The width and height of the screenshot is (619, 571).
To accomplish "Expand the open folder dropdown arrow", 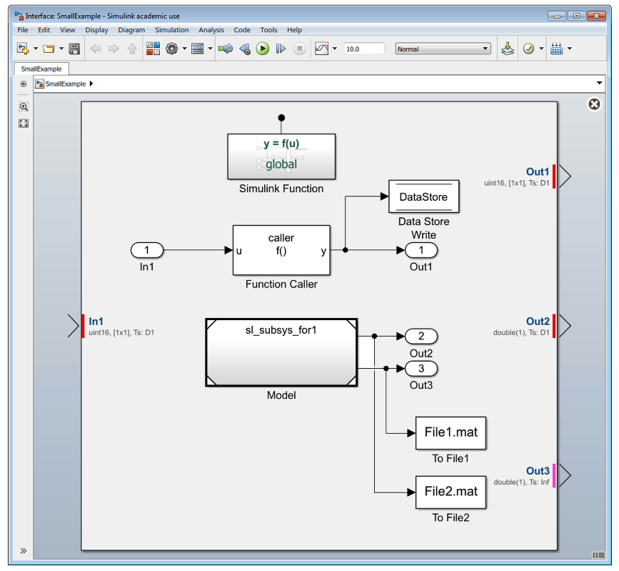I will click(x=61, y=49).
